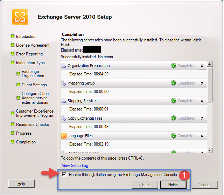
Task: Click the task list scroll up arrow
Action: [x=210, y=64]
